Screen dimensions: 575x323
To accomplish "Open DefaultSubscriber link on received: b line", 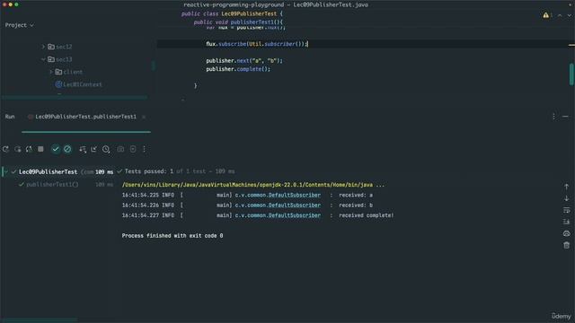I will pyautogui.click(x=278, y=205).
